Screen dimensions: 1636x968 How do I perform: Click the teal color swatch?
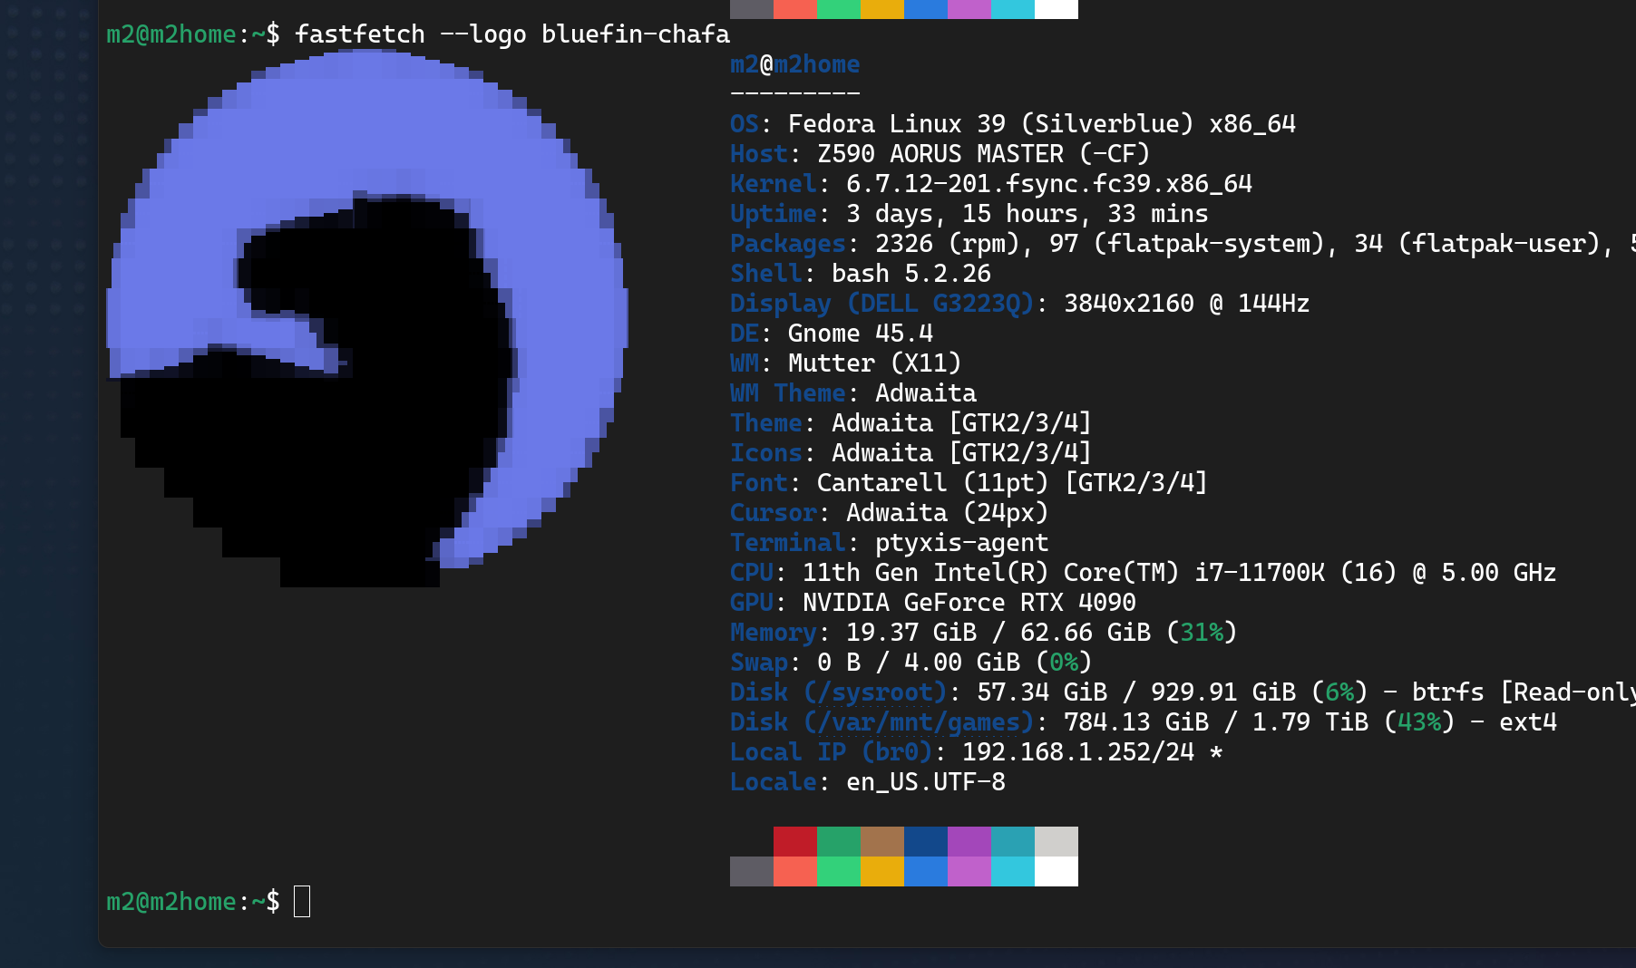click(1013, 841)
